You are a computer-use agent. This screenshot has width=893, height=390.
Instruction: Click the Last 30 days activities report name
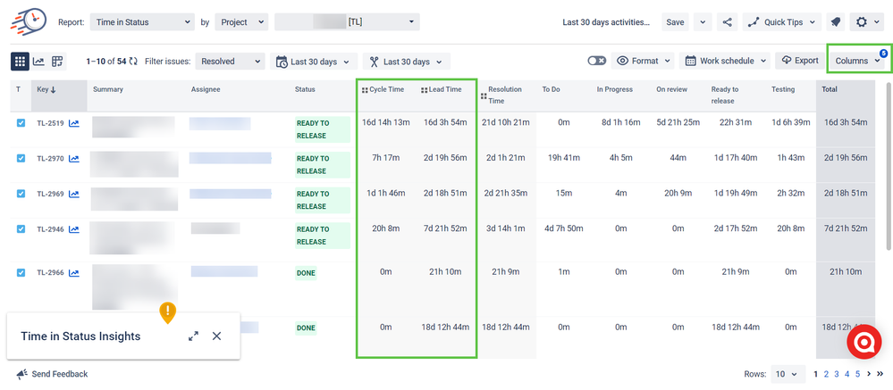(606, 22)
